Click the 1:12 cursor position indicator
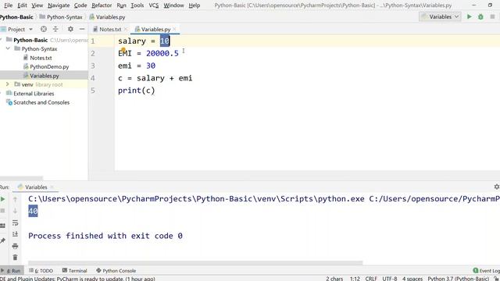The height and width of the screenshot is (281, 500). coord(355,279)
